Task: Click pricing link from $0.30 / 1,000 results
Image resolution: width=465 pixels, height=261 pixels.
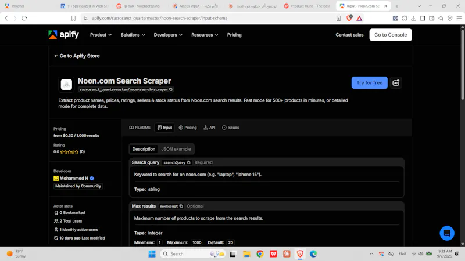Action: point(76,136)
